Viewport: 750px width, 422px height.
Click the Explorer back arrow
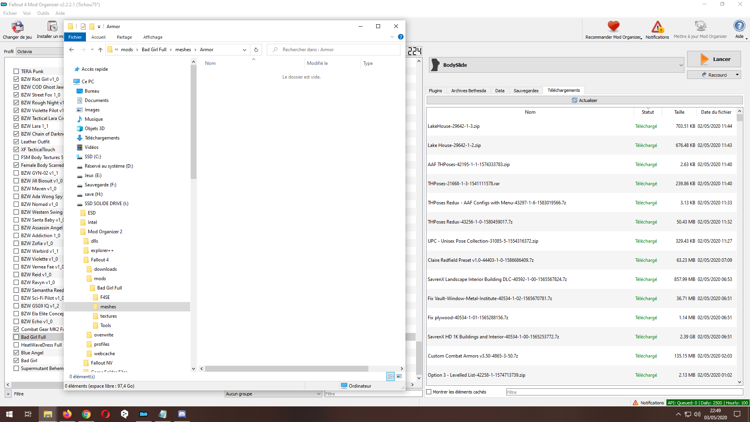[71, 50]
